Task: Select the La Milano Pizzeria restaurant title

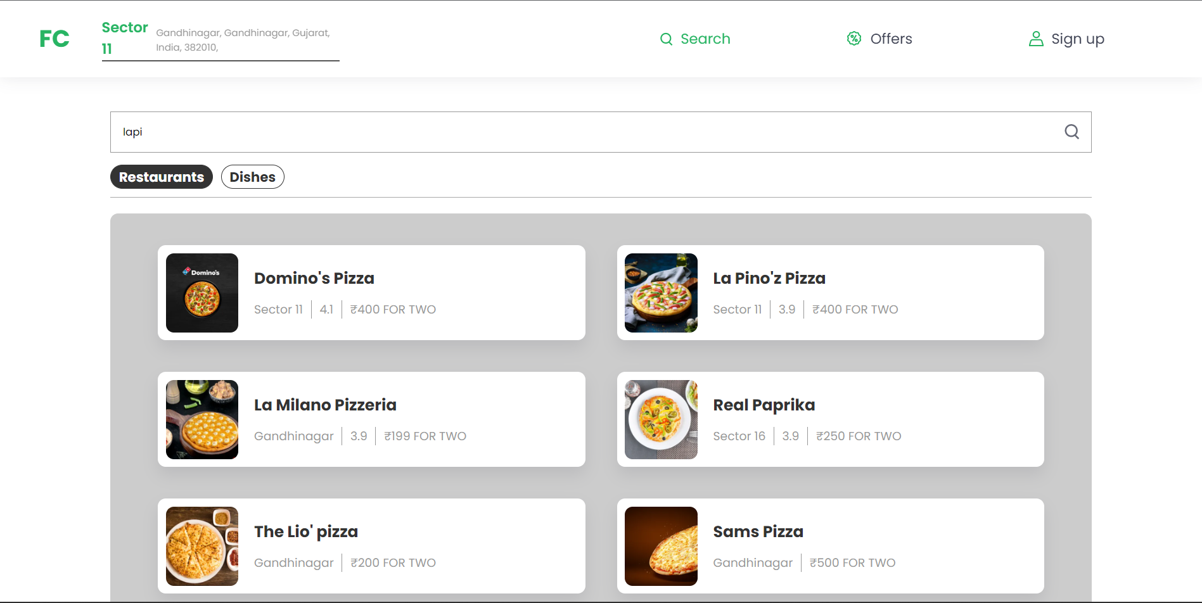Action: [x=325, y=405]
